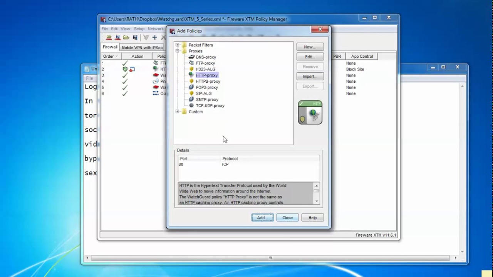Click the Packet Filters folder icon
The height and width of the screenshot is (277, 493).
pos(184,45)
